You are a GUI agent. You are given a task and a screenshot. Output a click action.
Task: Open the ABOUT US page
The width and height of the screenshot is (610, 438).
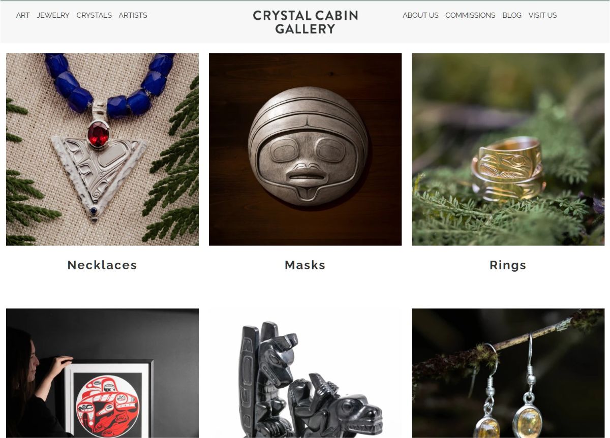point(420,15)
